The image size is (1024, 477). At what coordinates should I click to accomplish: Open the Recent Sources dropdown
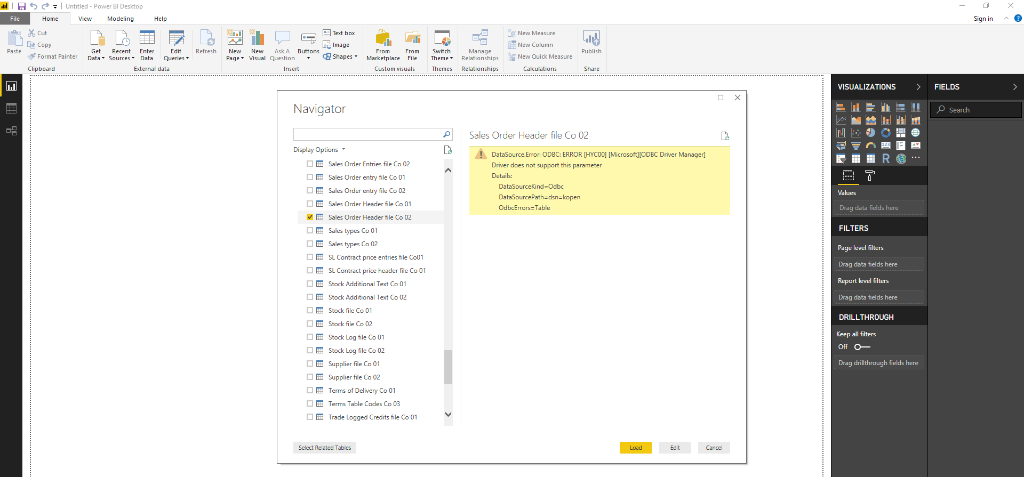pyautogui.click(x=122, y=46)
